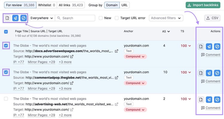Open target URL external link in advertising-web.net row

(x=72, y=110)
